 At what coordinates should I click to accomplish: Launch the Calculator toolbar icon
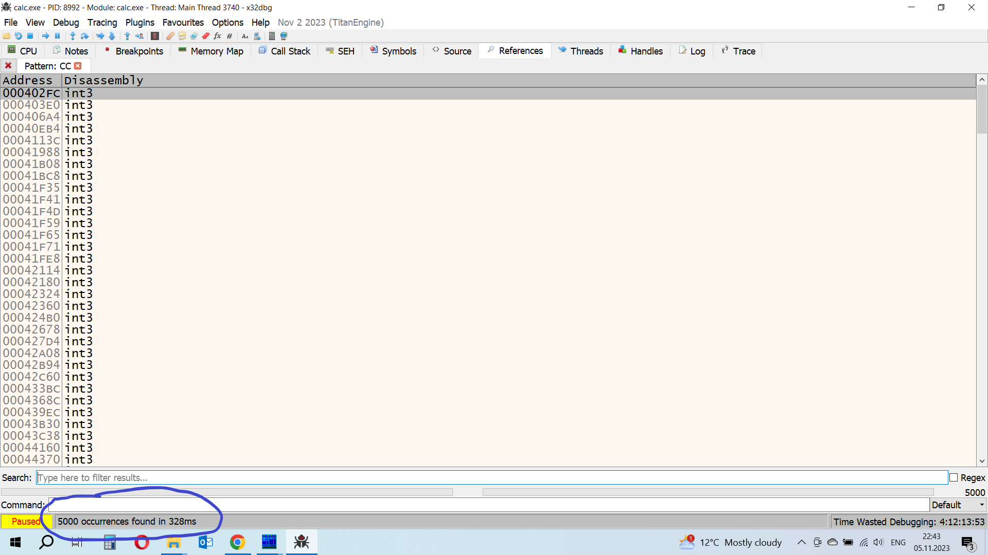click(x=273, y=36)
